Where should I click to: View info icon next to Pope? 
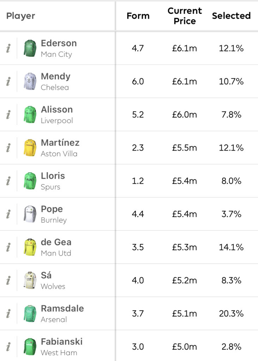[x=8, y=214]
